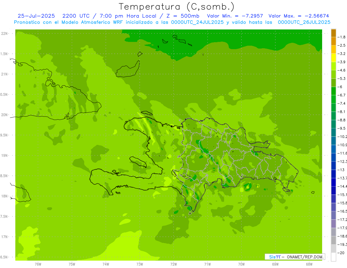Click the '-5.3' color scale value
Viewport: 347px width, 268px height.
point(342,78)
